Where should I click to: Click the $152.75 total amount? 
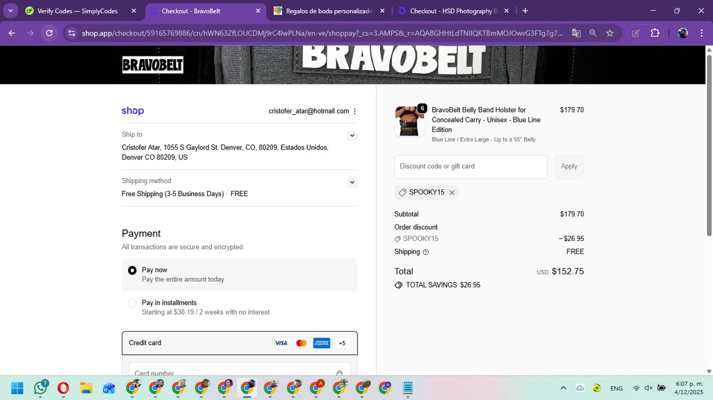[x=568, y=271]
